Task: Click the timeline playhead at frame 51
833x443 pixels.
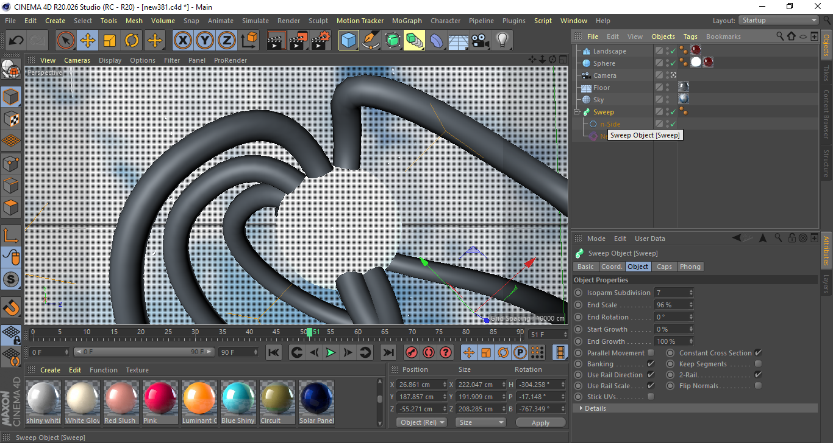Action: (310, 332)
